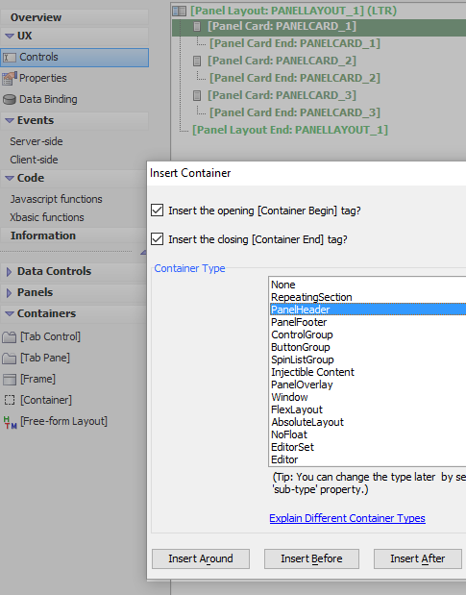The image size is (466, 595).
Task: Expand the Data Controls section
Action: (9, 271)
